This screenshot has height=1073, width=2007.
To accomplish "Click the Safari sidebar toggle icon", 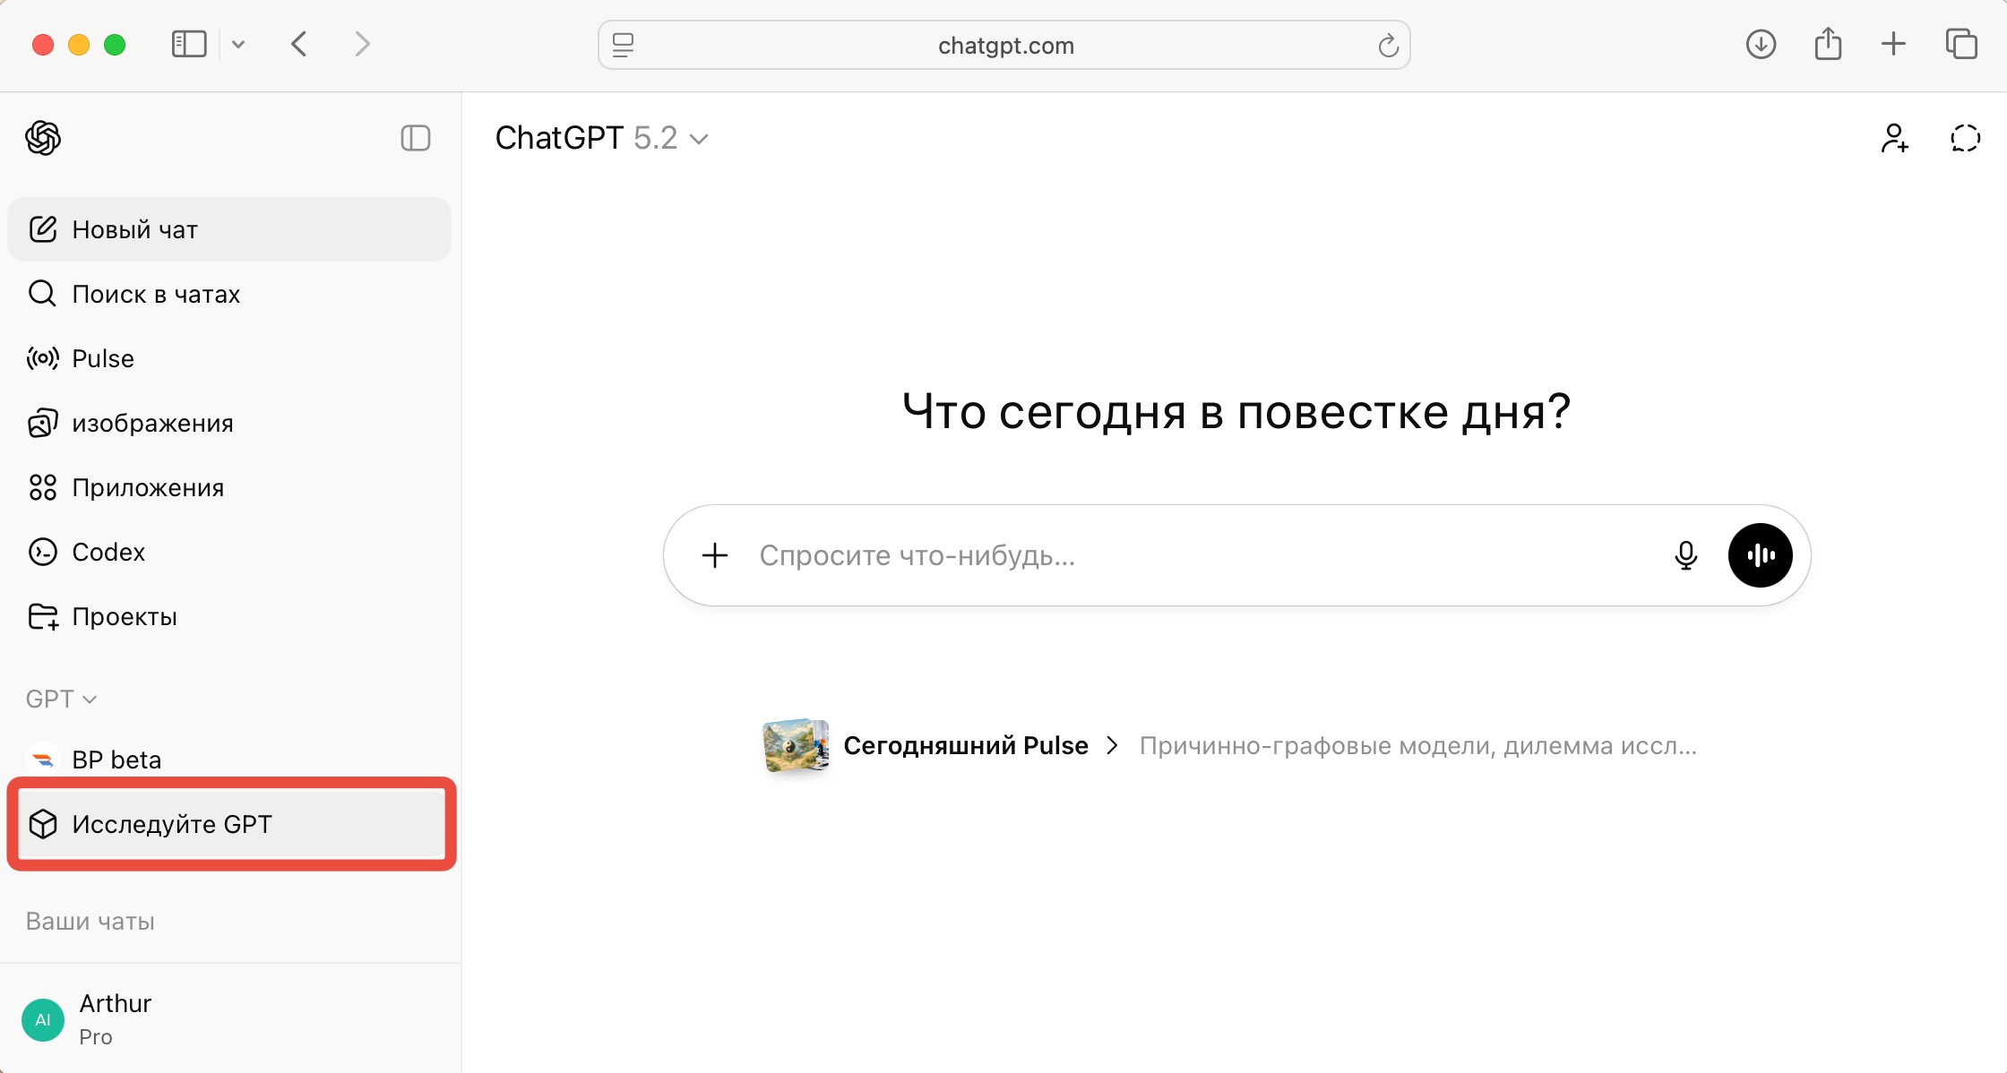I will point(189,44).
